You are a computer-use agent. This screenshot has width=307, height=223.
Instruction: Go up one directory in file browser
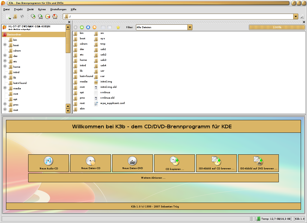[76, 27]
